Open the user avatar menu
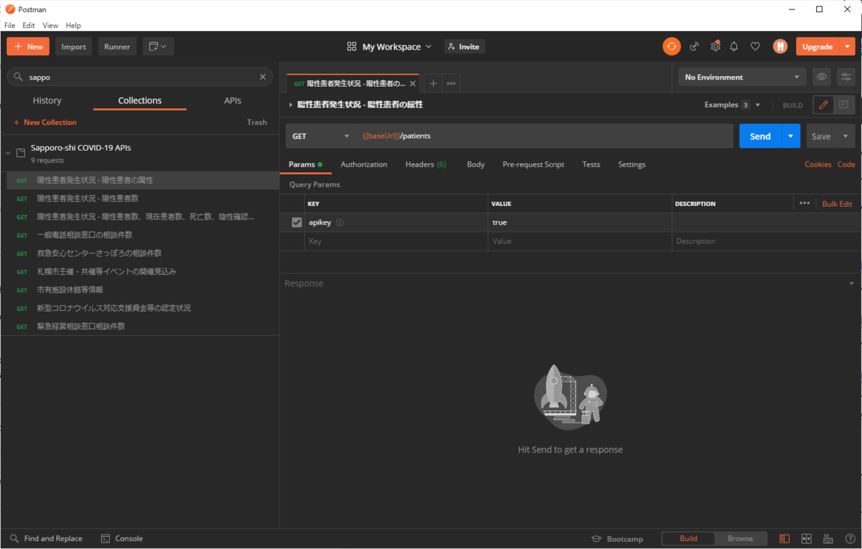Viewport: 862px width, 549px height. (780, 47)
